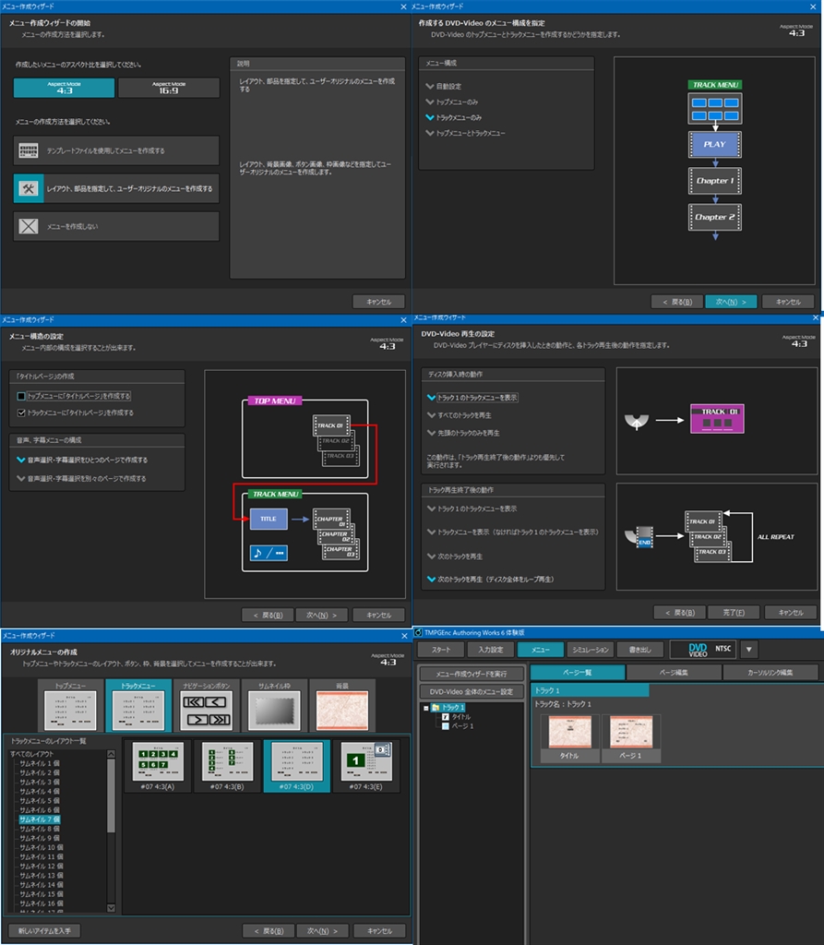
Task: Click キャンセル in the メニュー作成ウィザードの開始 window
Action: [x=378, y=302]
